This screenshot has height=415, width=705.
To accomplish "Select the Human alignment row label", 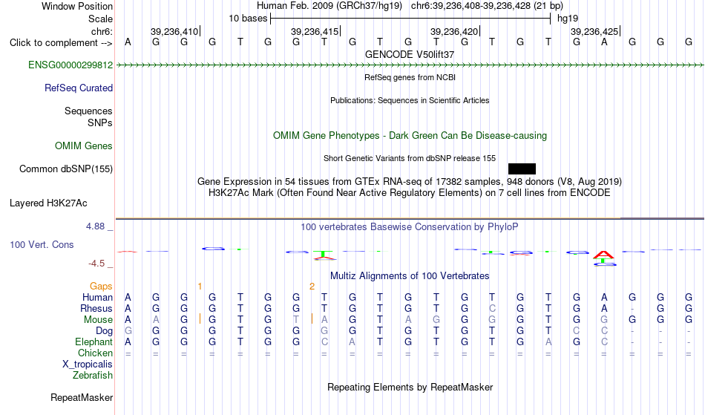I will pos(97,297).
